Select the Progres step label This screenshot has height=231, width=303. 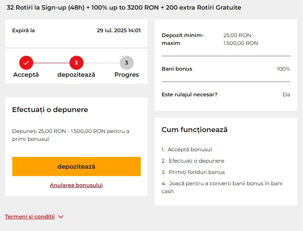coord(126,75)
